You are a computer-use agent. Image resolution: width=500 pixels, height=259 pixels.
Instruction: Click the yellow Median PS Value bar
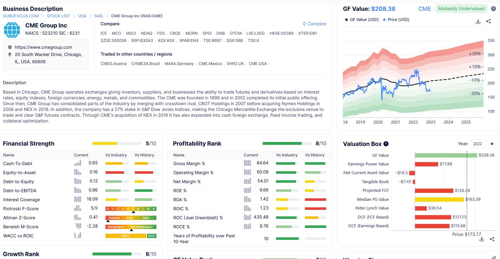[439, 199]
